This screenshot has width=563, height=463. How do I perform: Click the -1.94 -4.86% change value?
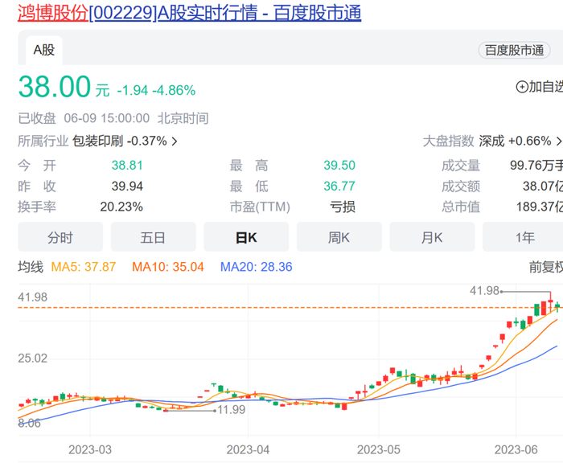point(156,91)
